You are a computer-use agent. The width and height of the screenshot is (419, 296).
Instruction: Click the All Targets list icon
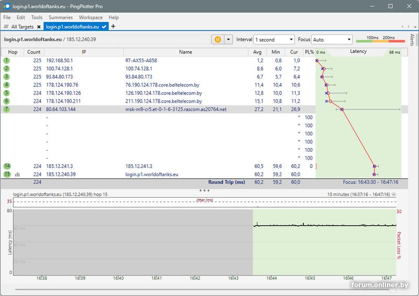pyautogui.click(x=6, y=26)
